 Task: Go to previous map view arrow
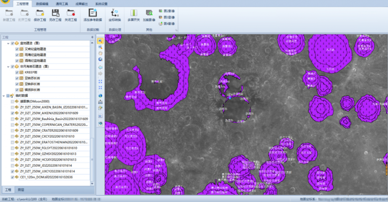[100, 67]
